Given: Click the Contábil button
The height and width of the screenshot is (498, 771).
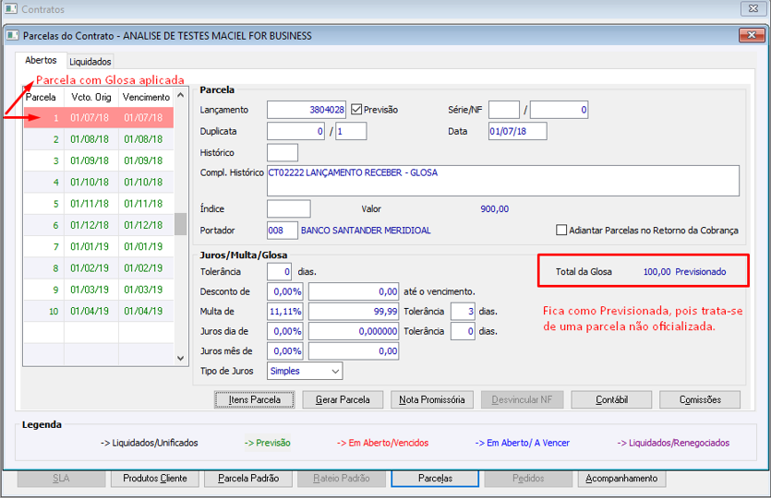Looking at the screenshot, I should 611,399.
